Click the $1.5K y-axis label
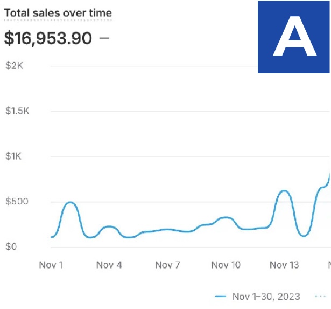Viewport: 331px width, 309px height. (x=17, y=111)
